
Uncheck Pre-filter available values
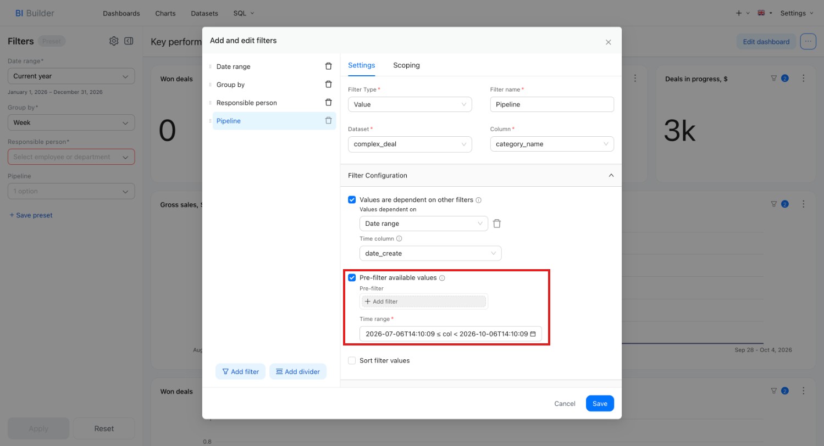pos(352,278)
